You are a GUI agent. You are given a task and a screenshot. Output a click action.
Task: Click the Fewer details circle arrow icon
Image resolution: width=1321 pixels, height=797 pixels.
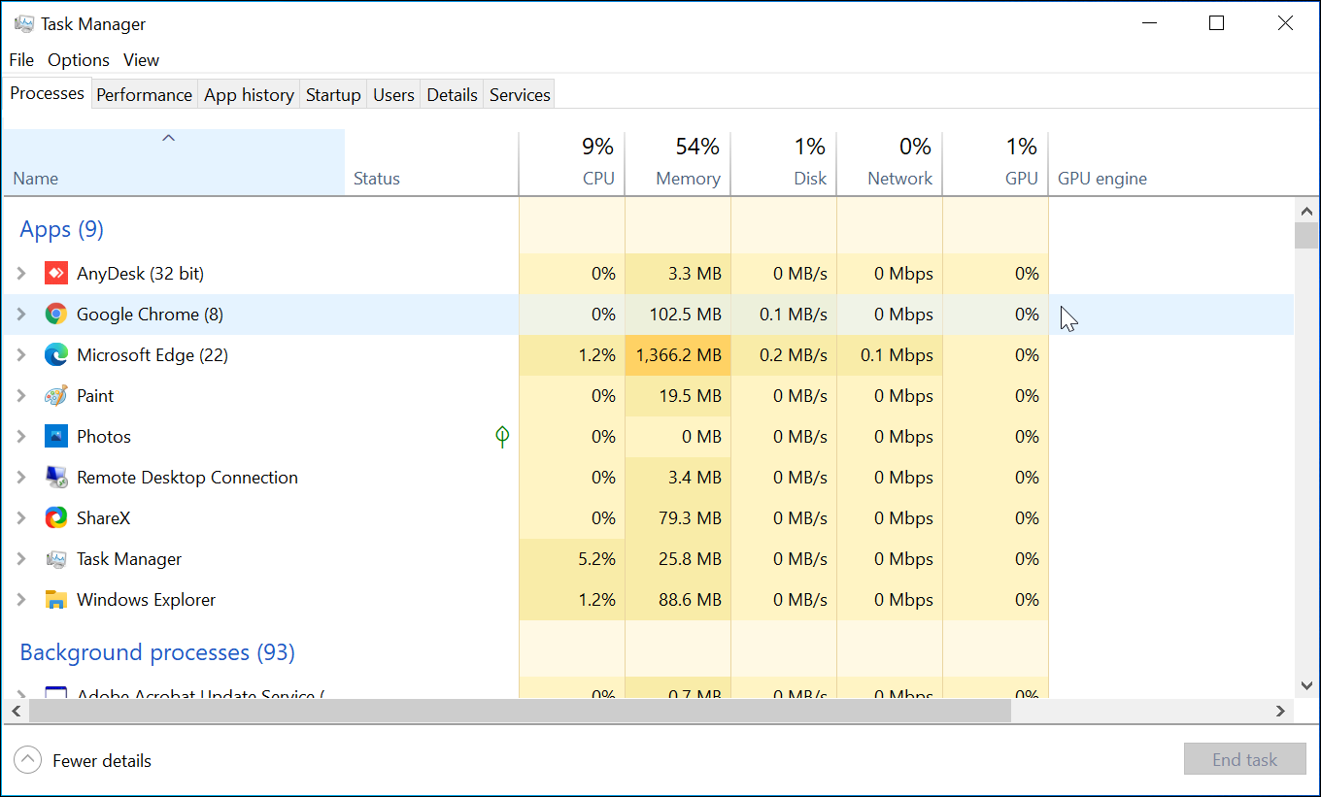tap(28, 760)
